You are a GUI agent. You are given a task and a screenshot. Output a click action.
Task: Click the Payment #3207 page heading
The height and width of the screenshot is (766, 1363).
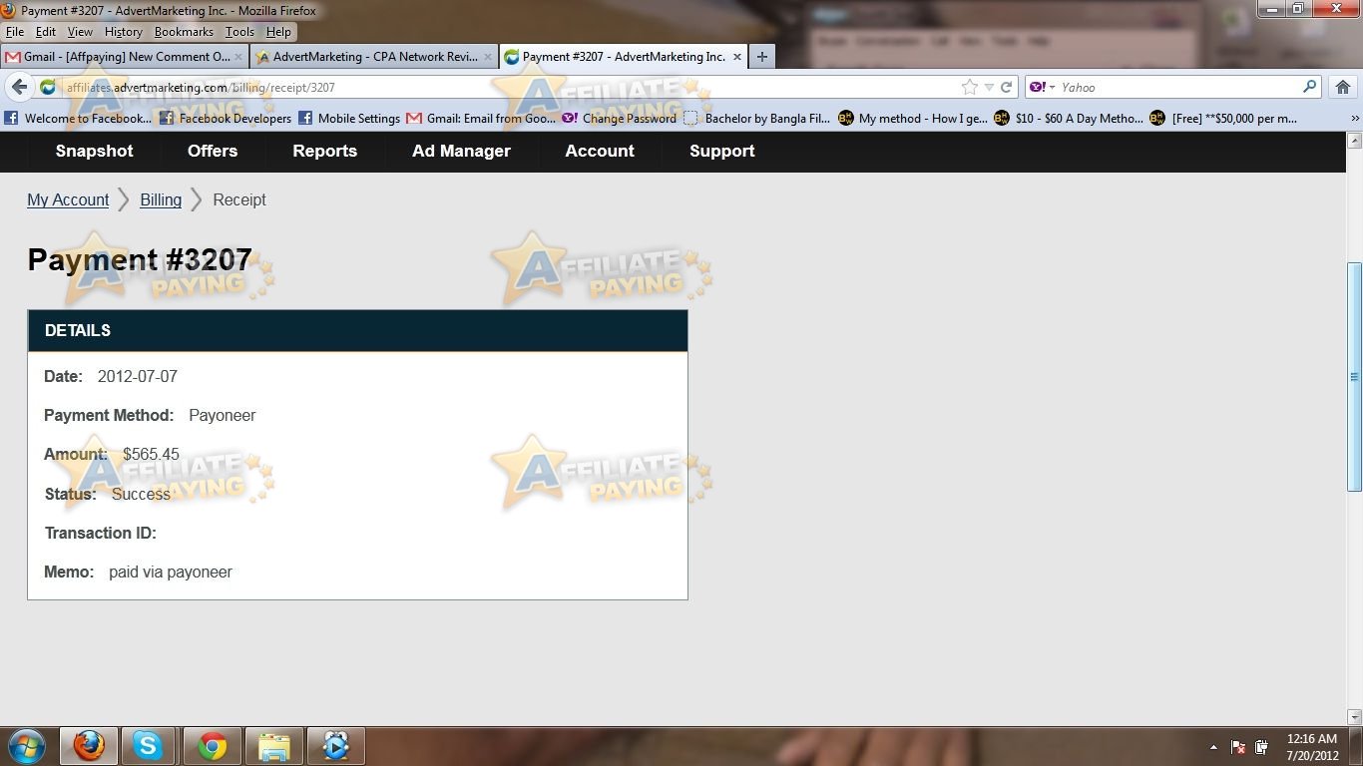(x=140, y=259)
